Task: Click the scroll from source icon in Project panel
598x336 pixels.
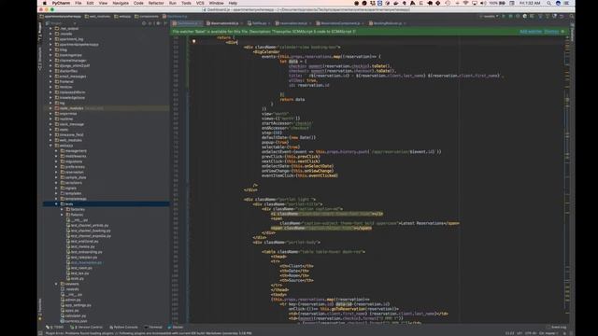Action: (x=144, y=23)
